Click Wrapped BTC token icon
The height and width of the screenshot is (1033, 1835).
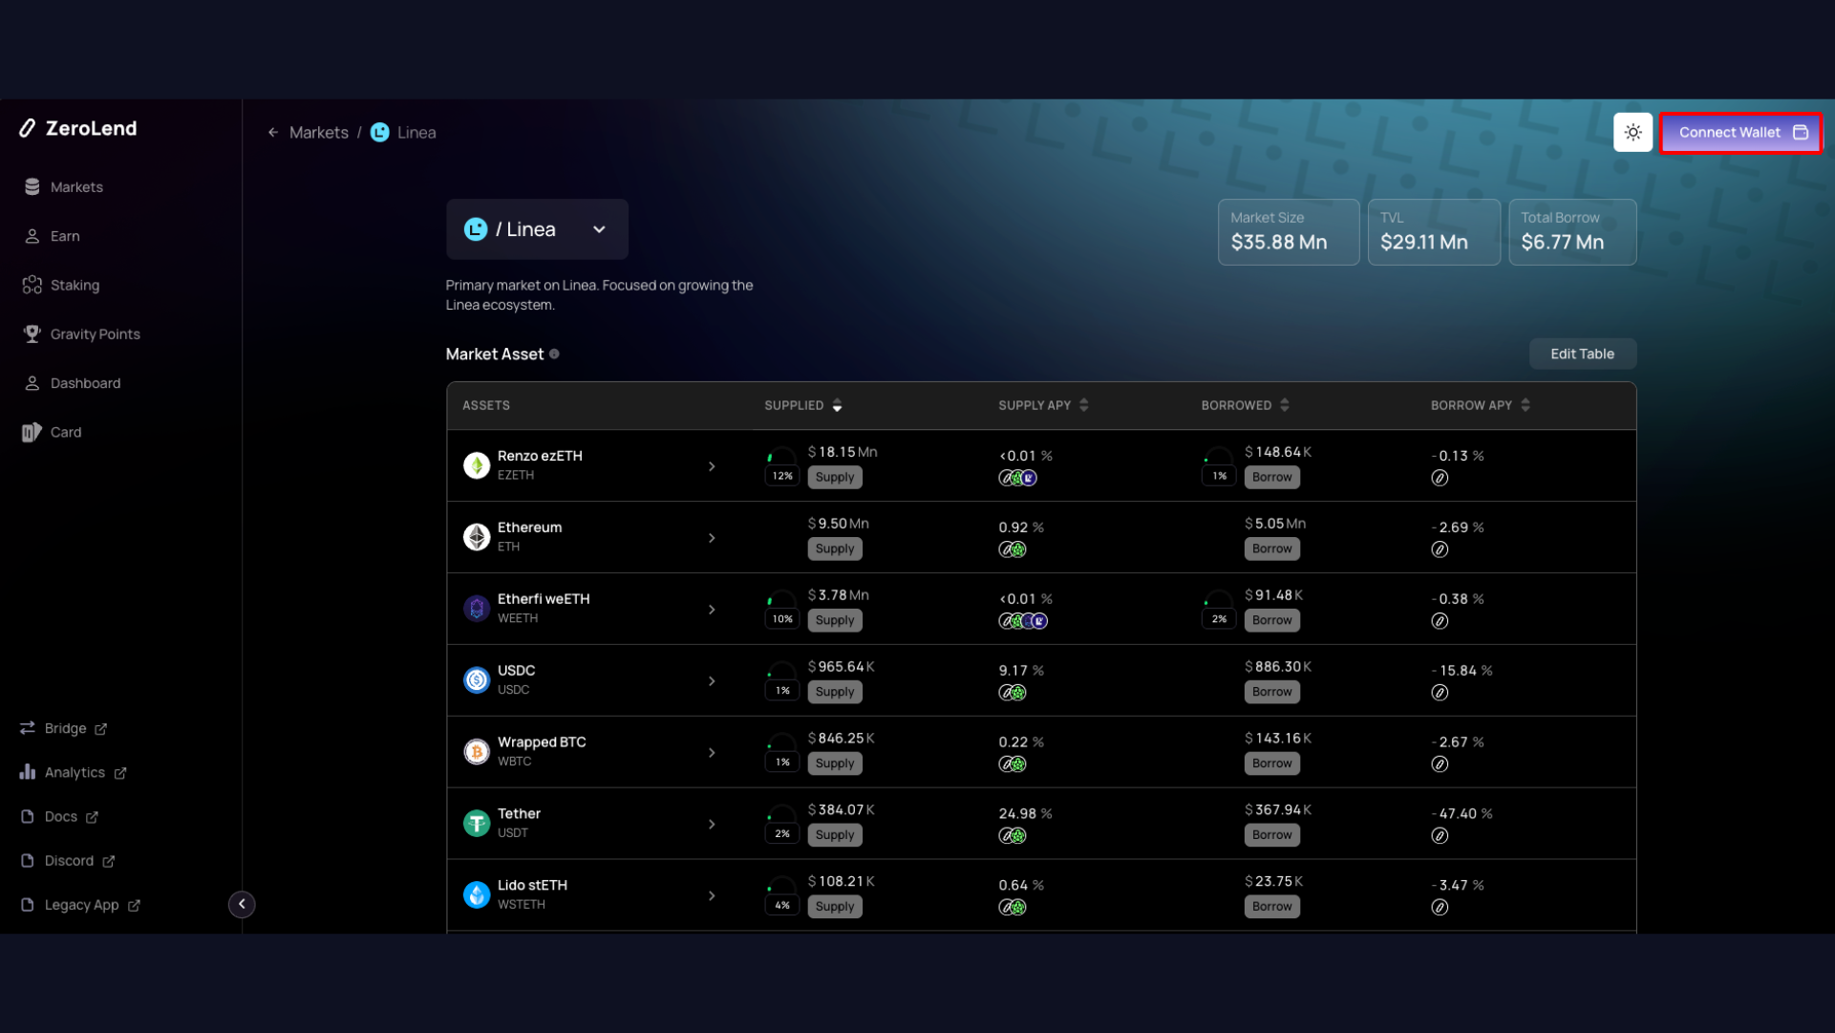(x=477, y=751)
